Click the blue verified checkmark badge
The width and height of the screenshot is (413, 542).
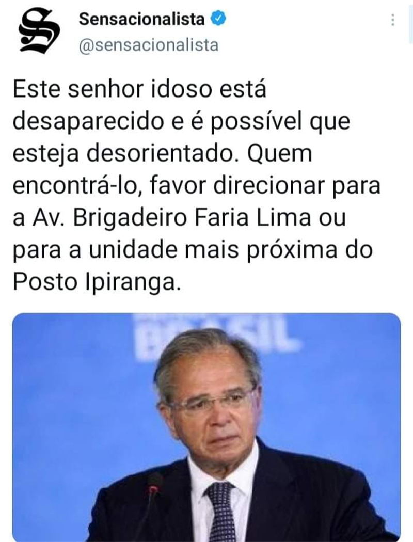(218, 18)
